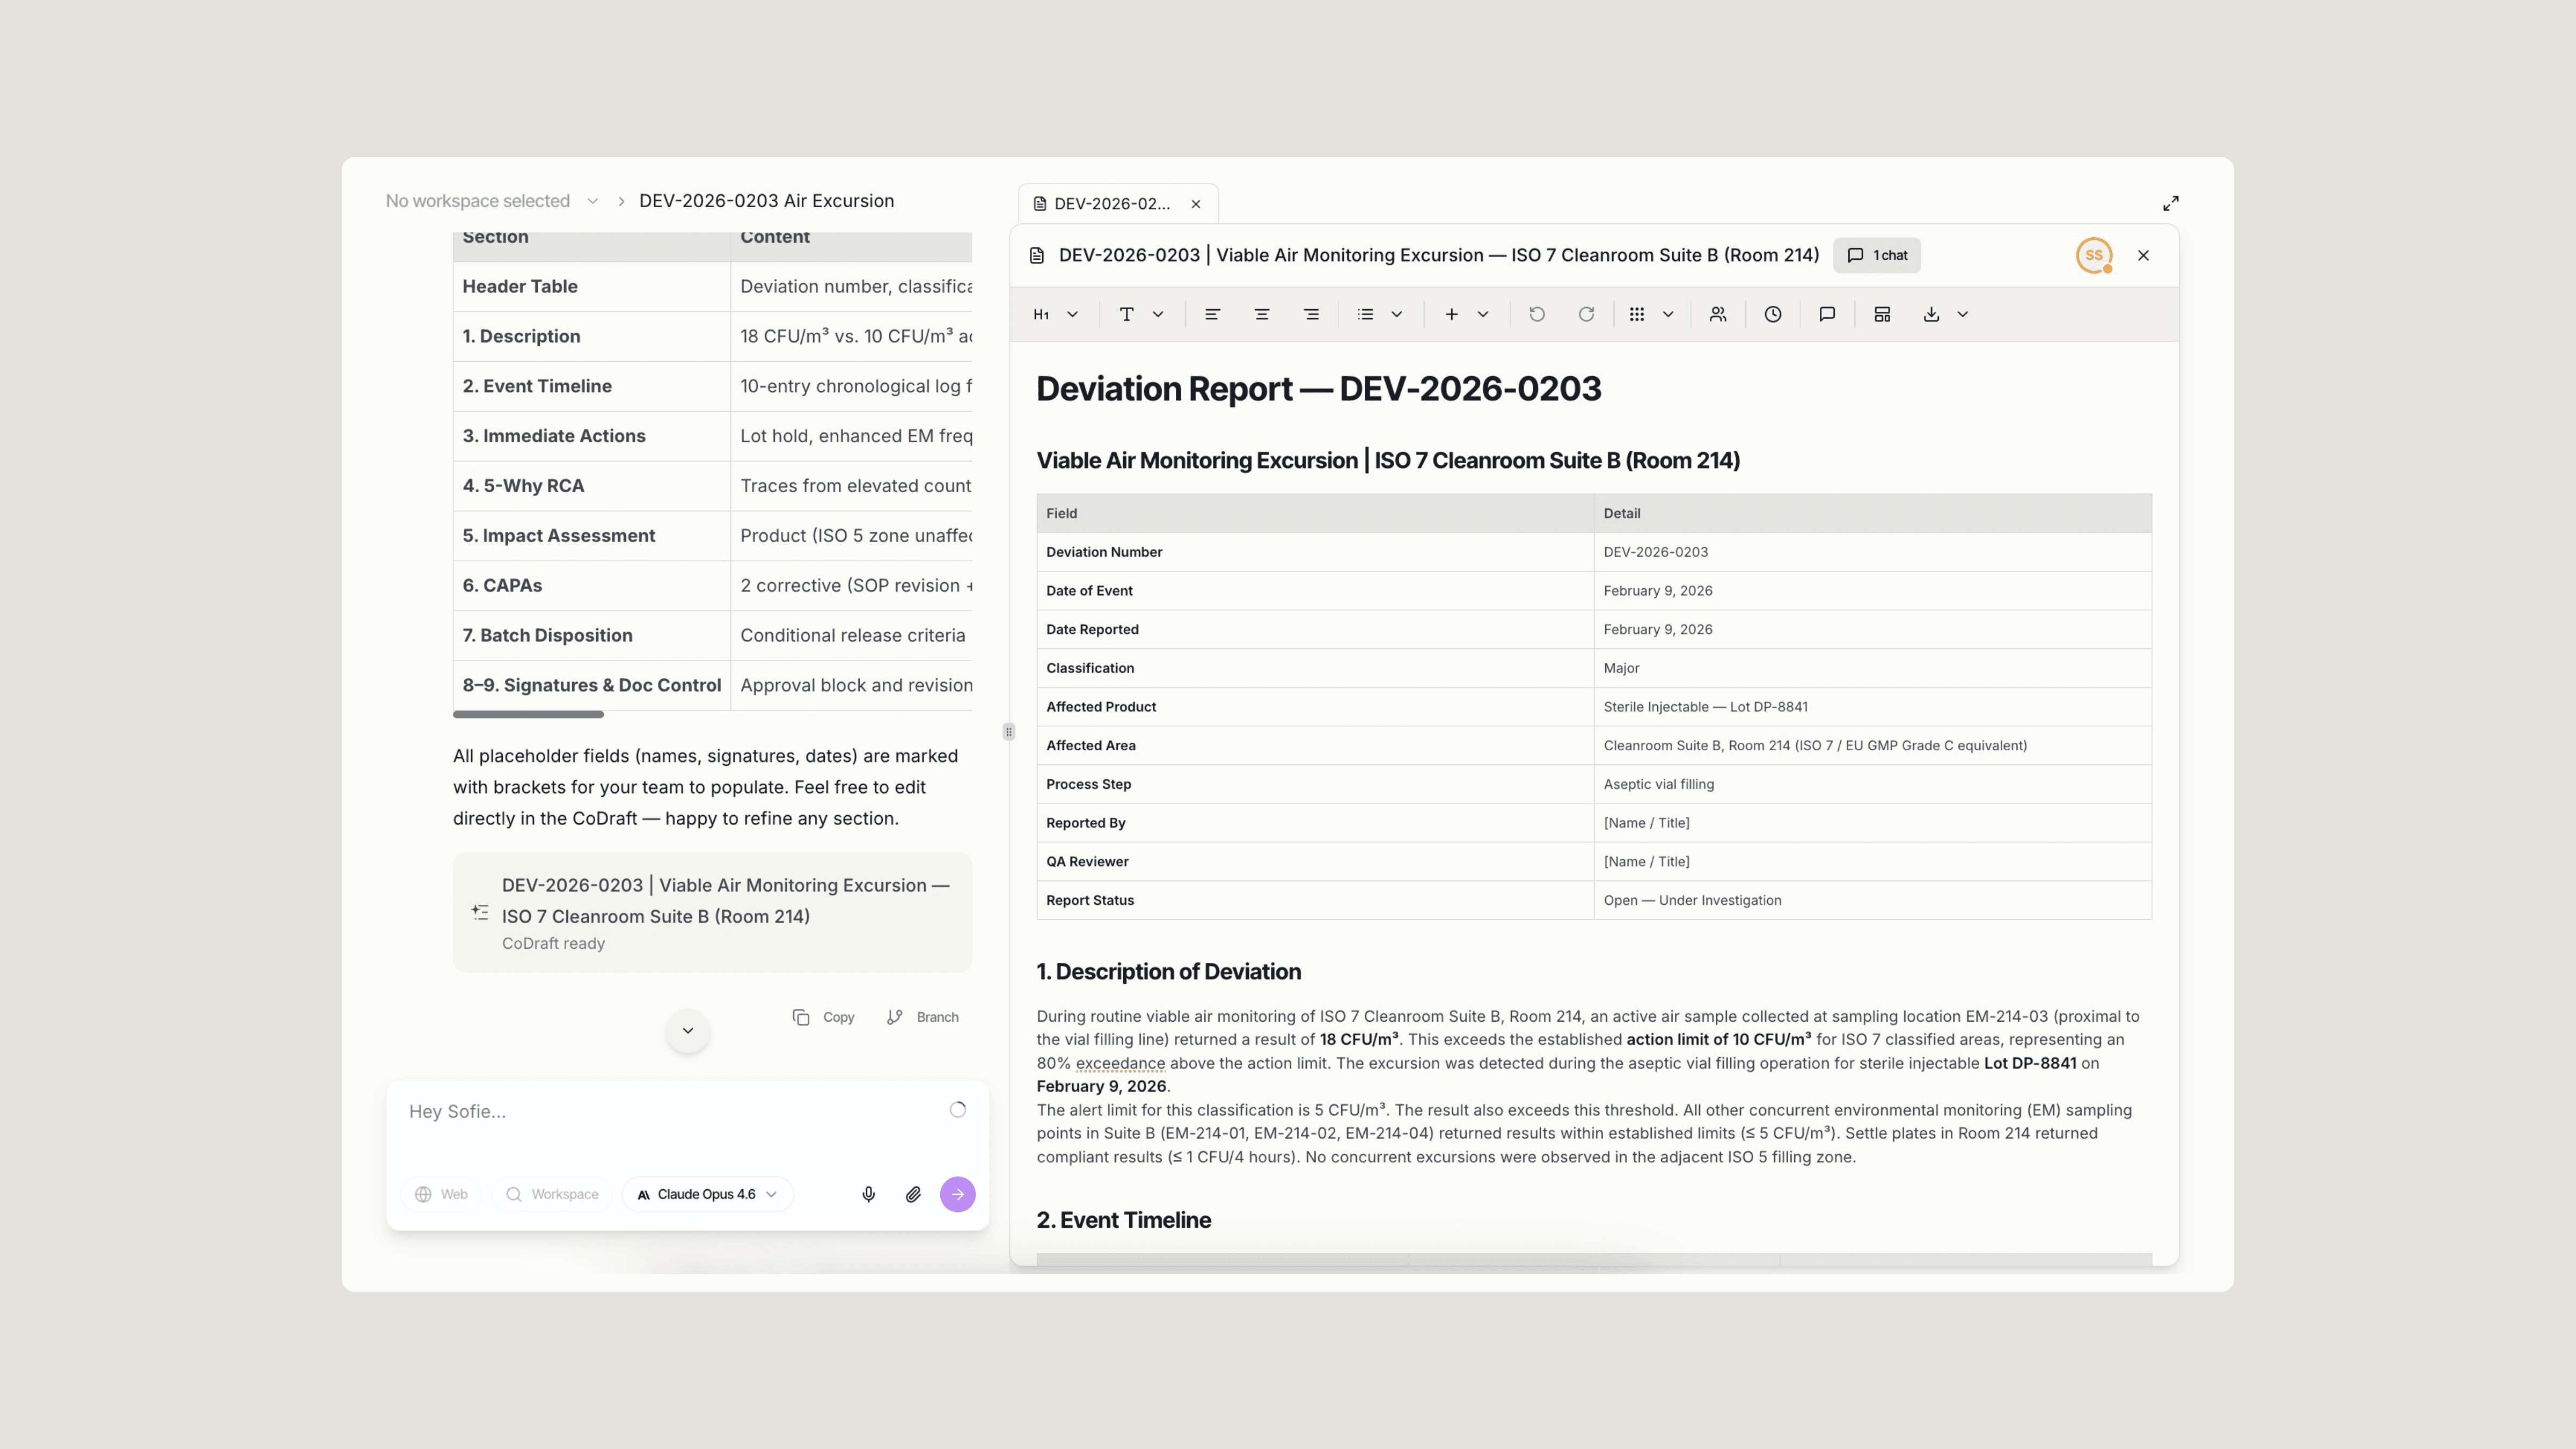Screen dimensions: 2576x1449
Task: Open the comments speech bubble icon
Action: point(1826,314)
